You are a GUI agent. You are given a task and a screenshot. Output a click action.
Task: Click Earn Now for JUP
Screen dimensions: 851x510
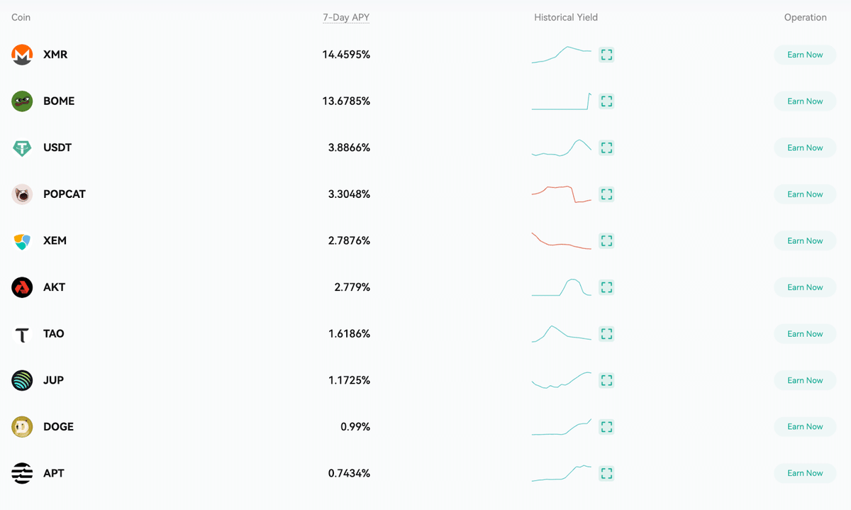click(805, 380)
